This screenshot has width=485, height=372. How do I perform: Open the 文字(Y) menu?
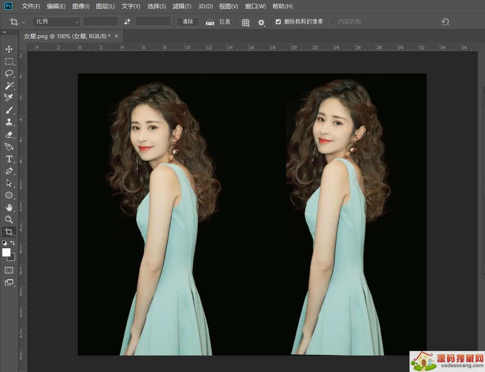pos(131,6)
